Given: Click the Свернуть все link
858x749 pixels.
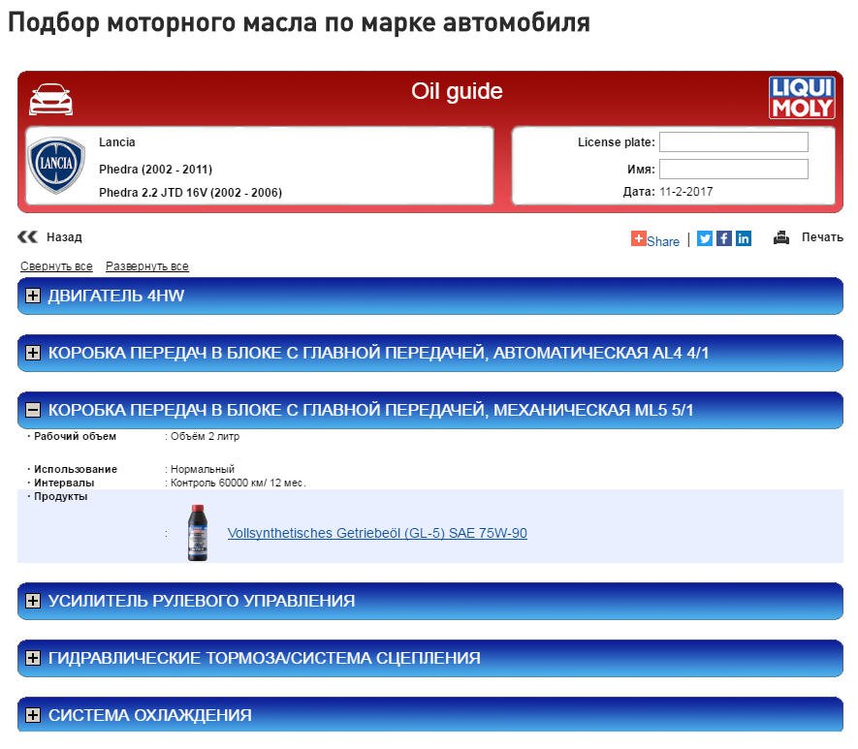Looking at the screenshot, I should pyautogui.click(x=56, y=266).
